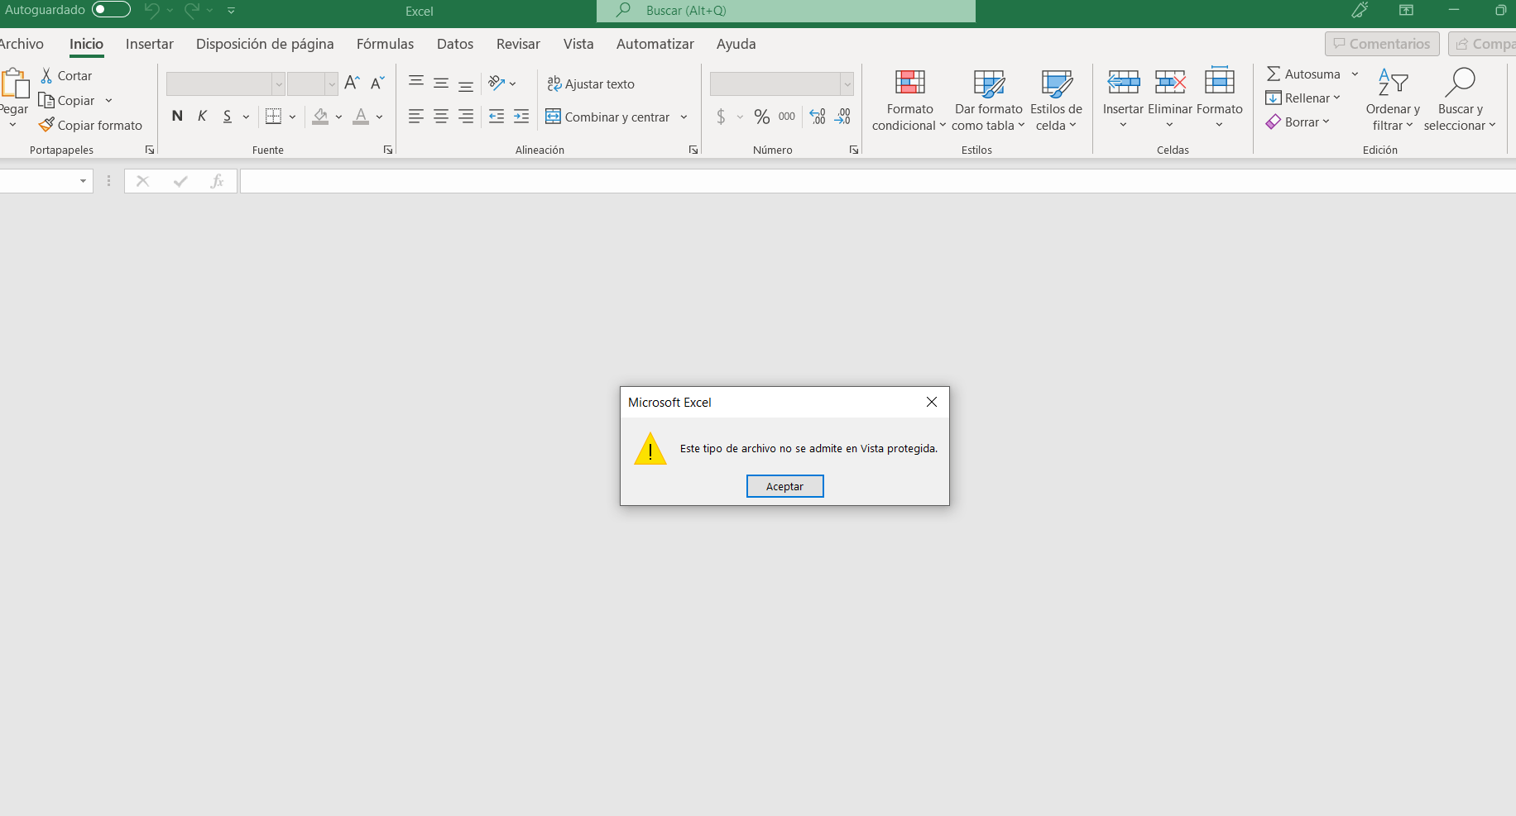Click the font color A icon

361,117
